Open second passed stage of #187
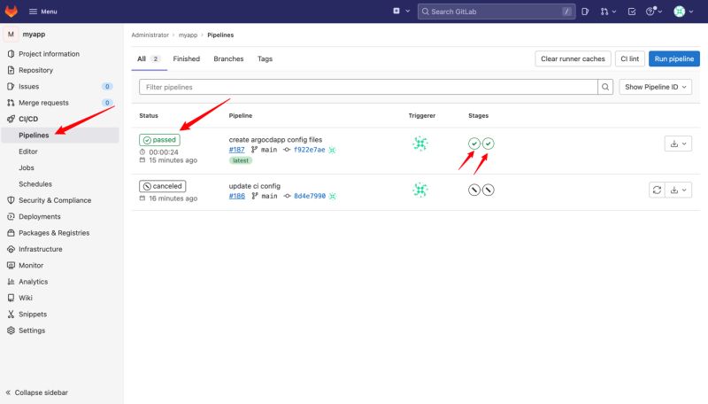Image resolution: width=708 pixels, height=404 pixels. [x=489, y=144]
